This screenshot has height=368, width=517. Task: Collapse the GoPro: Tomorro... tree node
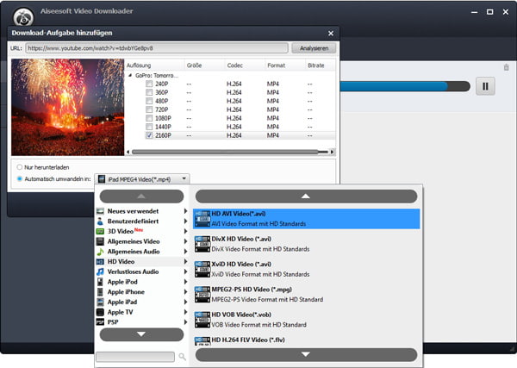click(x=130, y=76)
